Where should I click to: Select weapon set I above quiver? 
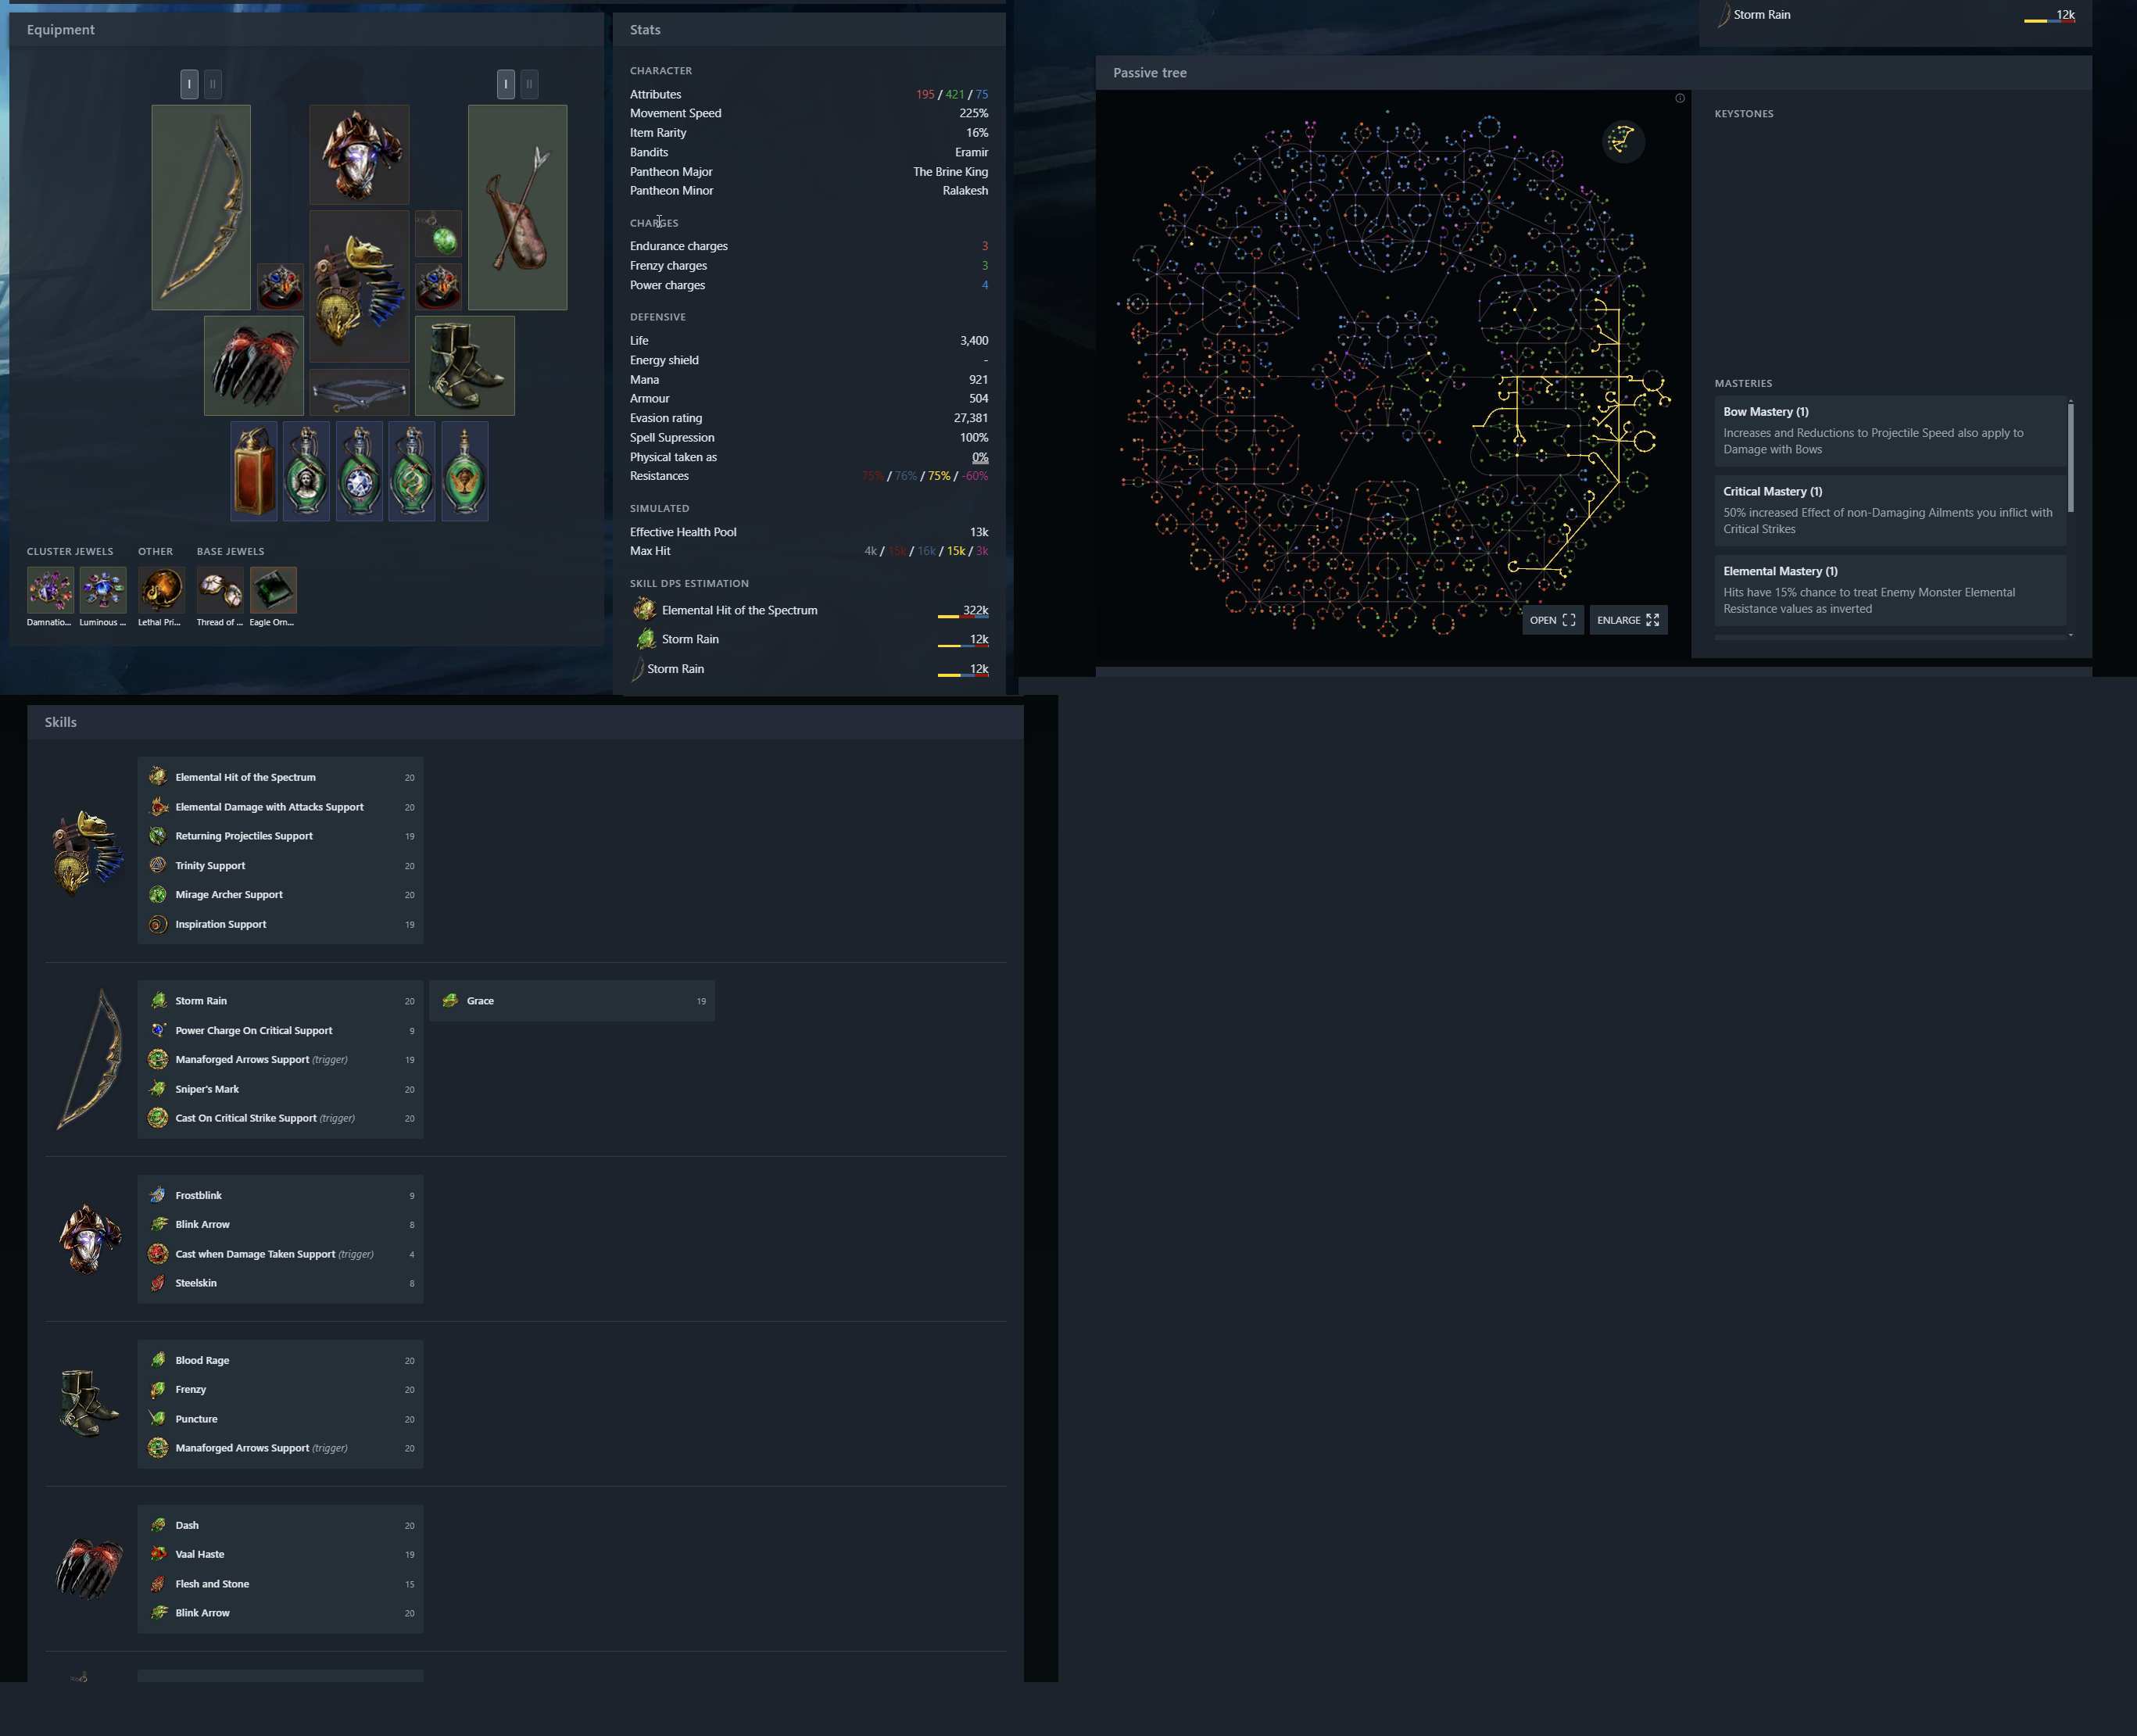pos(506,84)
